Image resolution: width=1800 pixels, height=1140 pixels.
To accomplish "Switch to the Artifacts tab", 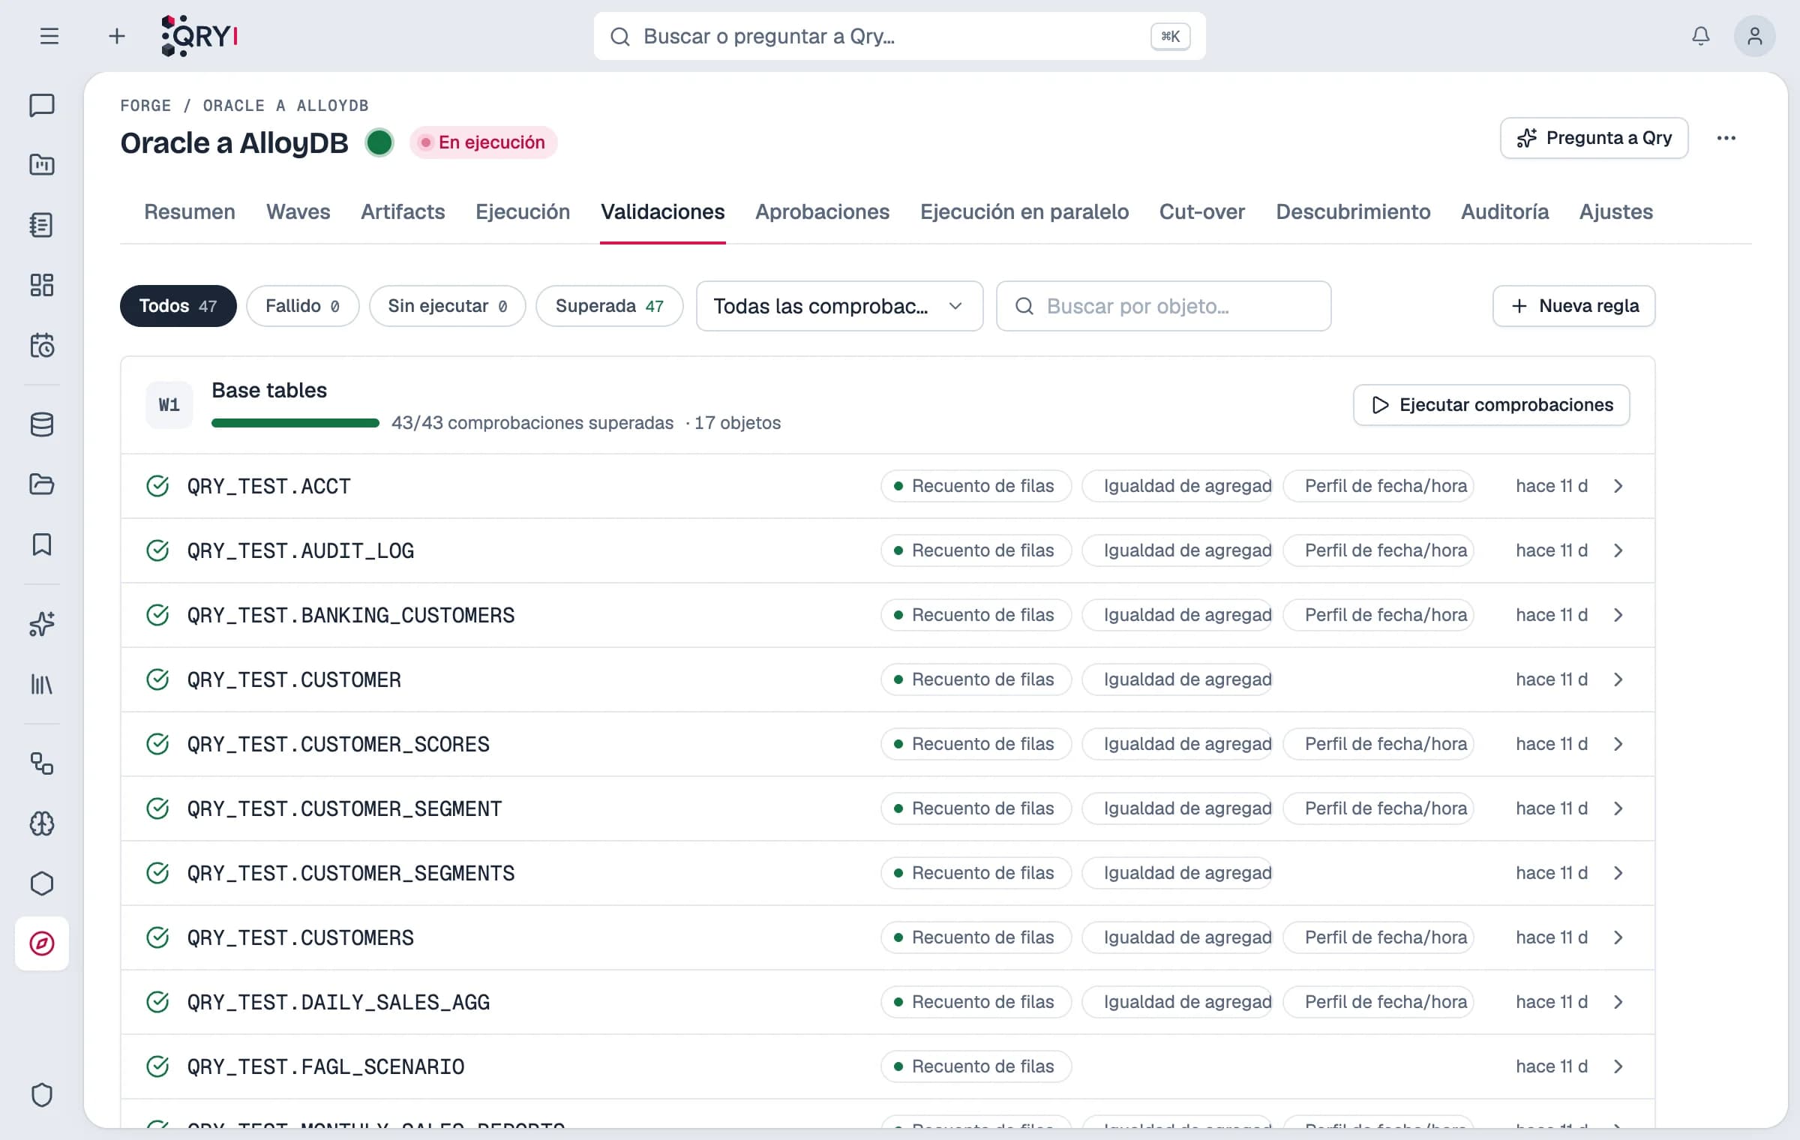I will point(403,211).
